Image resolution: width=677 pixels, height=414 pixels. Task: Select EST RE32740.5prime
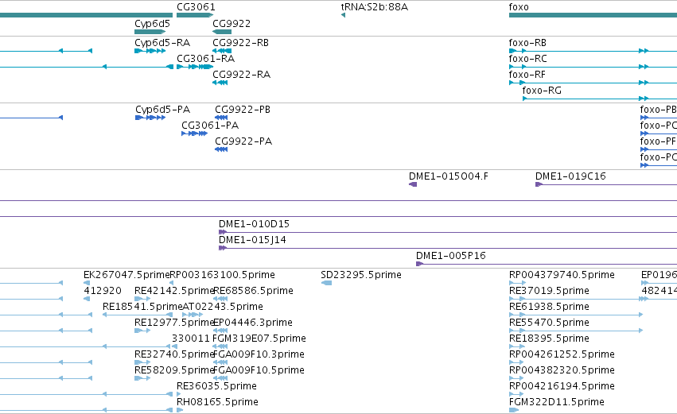pos(174,354)
